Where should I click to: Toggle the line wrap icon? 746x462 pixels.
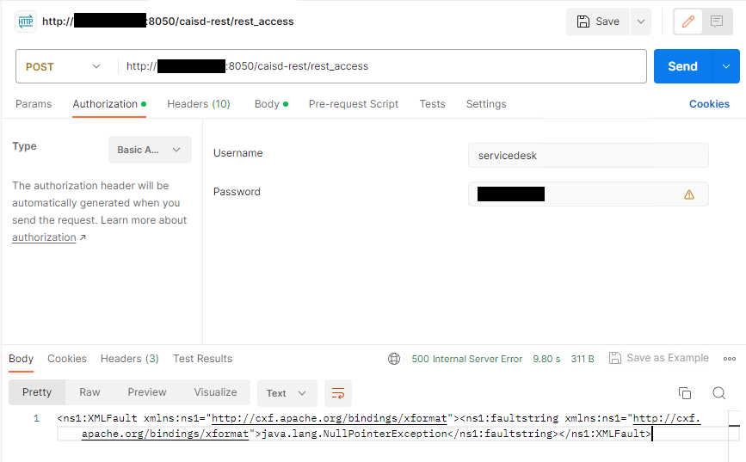(x=338, y=393)
